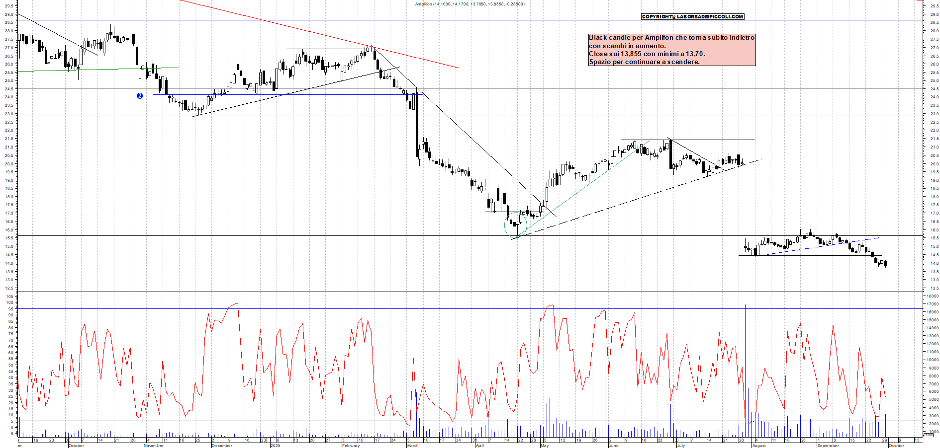Select the November label on the time axis
The width and height of the screenshot is (940, 448).
tap(153, 446)
